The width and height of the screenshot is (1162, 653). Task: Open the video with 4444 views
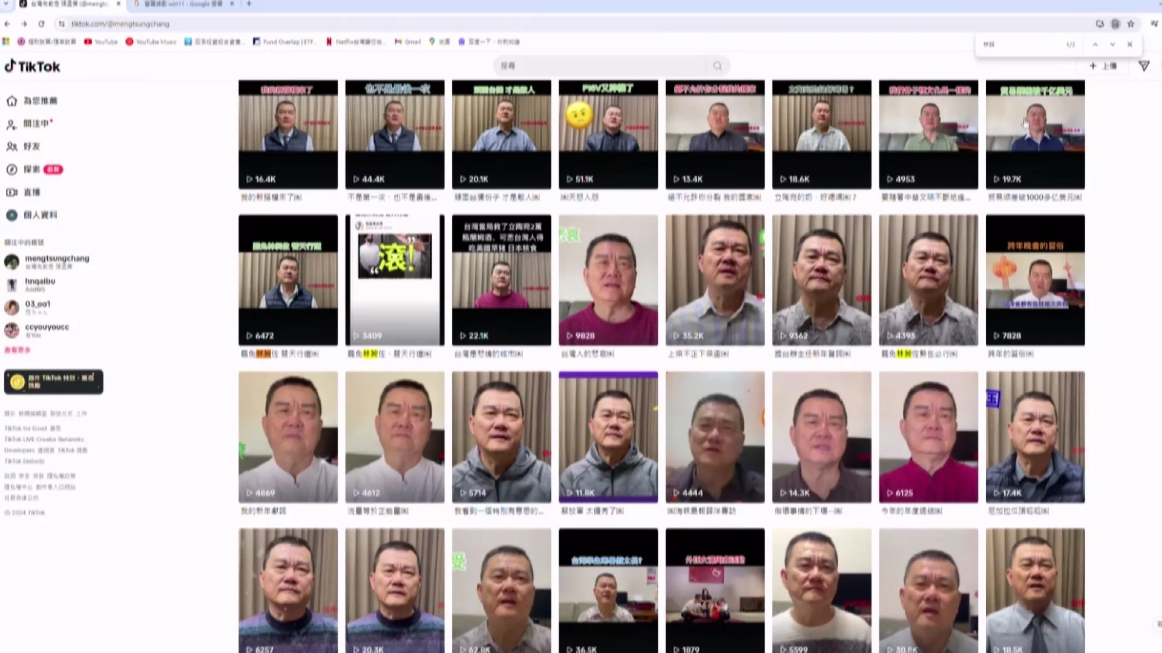[x=715, y=437]
